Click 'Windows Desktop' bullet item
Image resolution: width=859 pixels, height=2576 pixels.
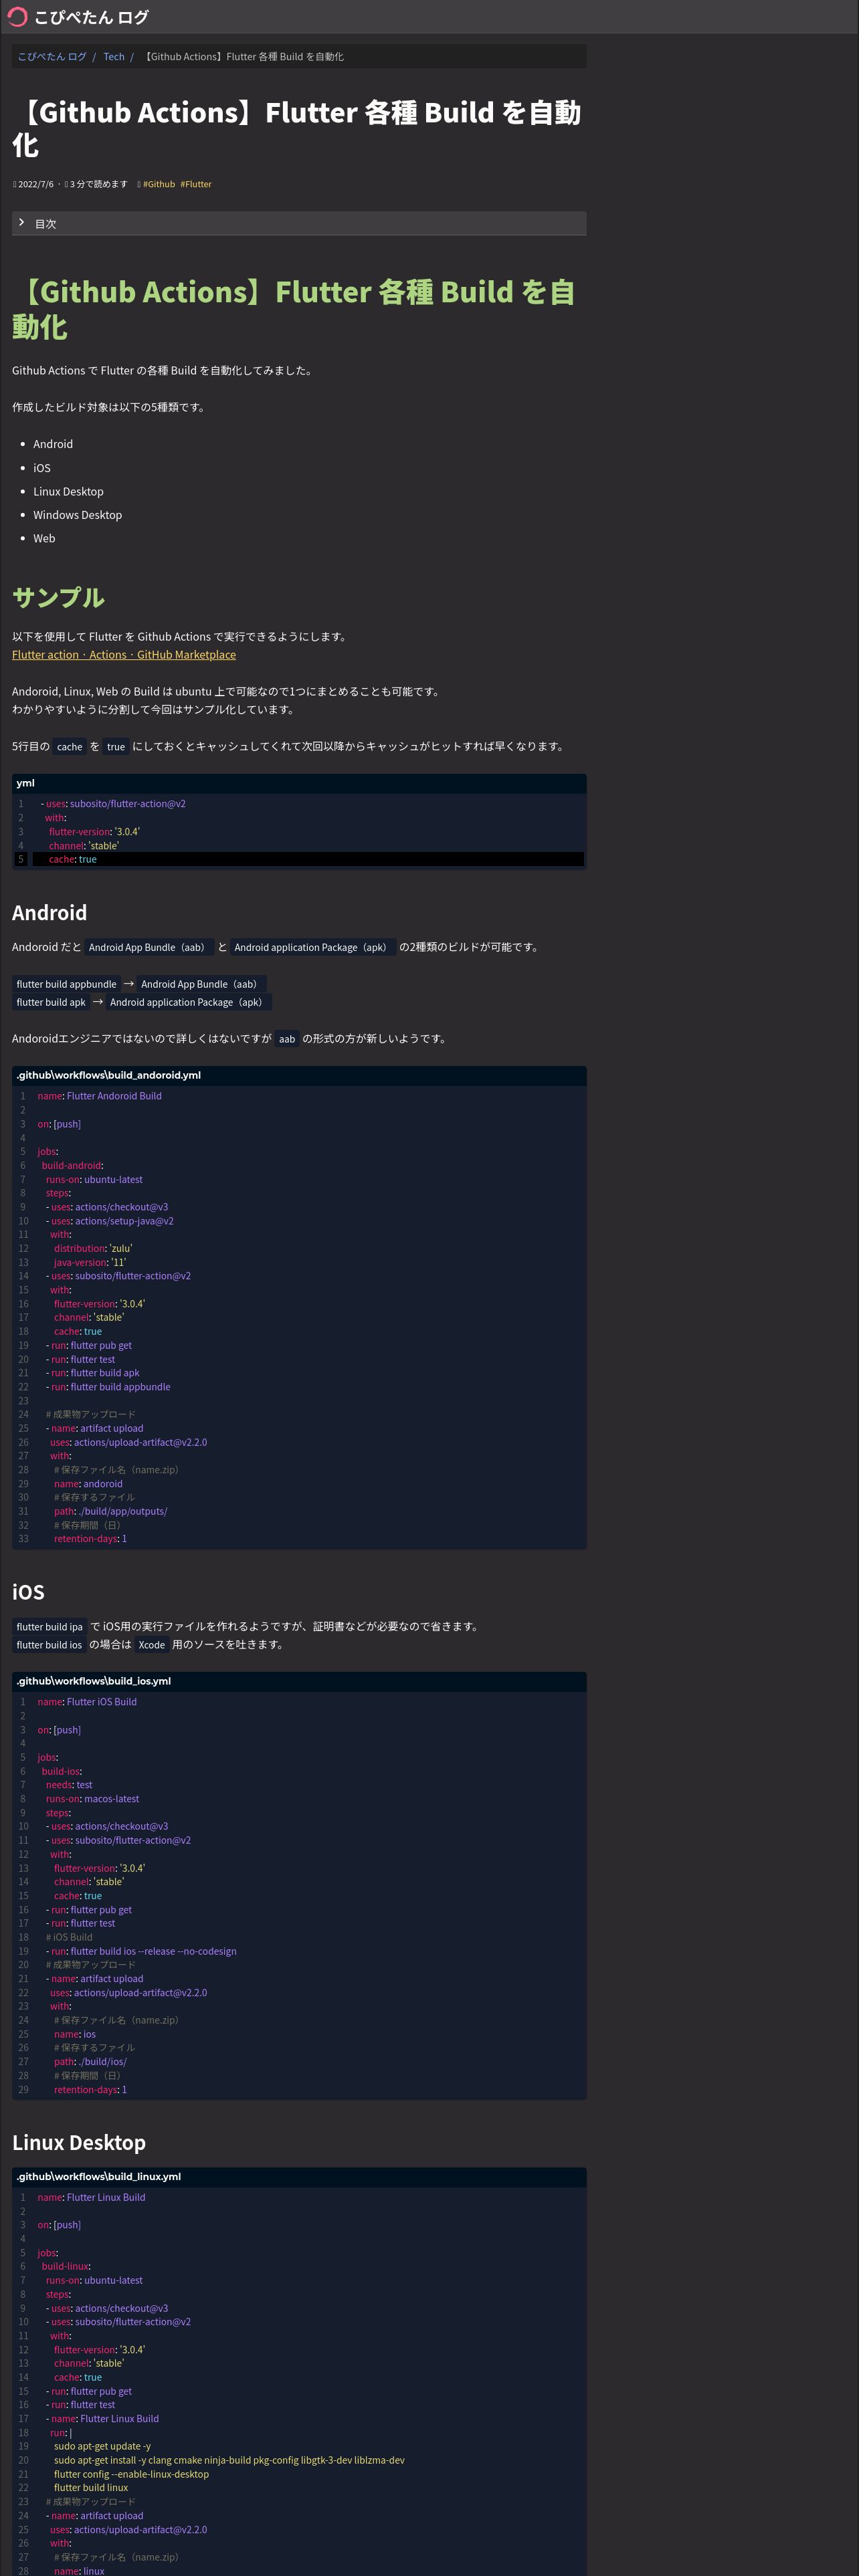(x=77, y=515)
